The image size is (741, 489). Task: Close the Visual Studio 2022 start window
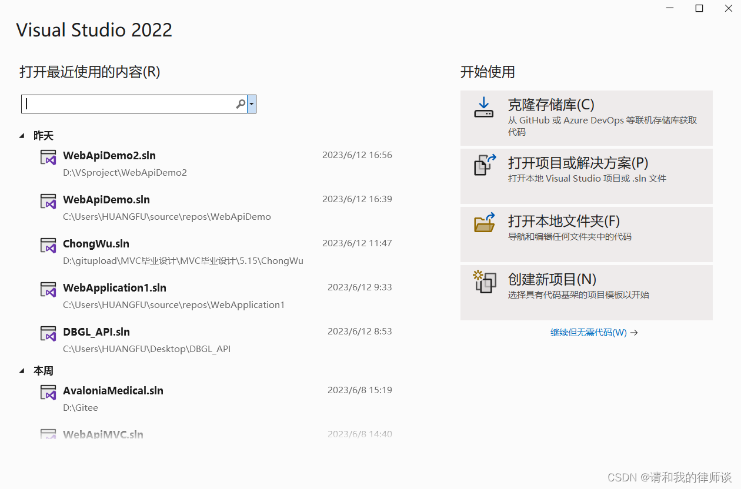[x=727, y=8]
